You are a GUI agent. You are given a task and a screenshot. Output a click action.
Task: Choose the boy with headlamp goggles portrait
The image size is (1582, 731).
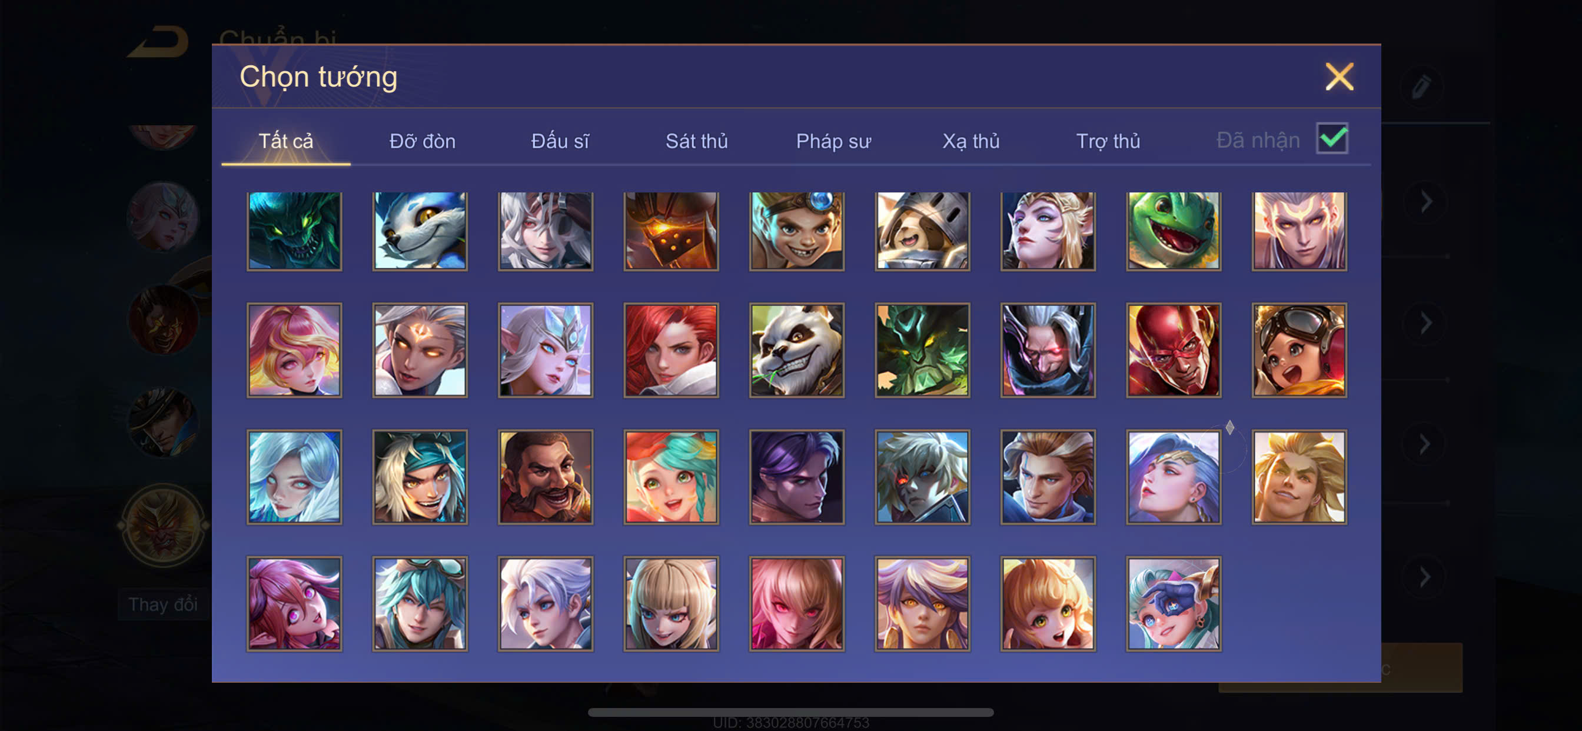796,230
